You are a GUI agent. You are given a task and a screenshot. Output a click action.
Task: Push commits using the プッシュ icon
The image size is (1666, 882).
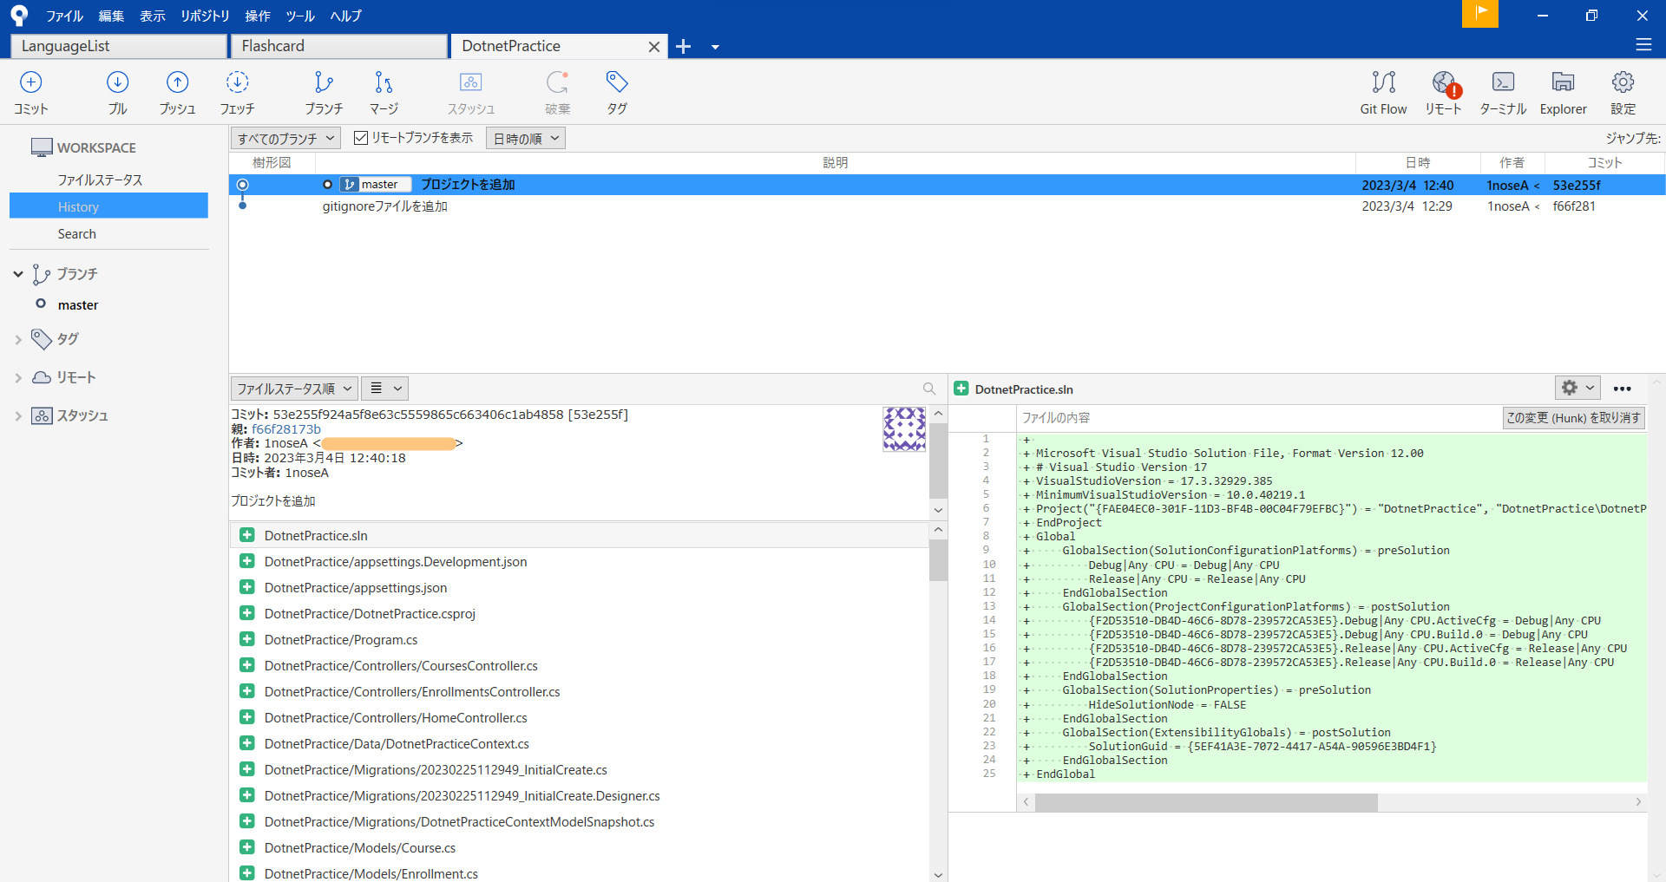177,91
